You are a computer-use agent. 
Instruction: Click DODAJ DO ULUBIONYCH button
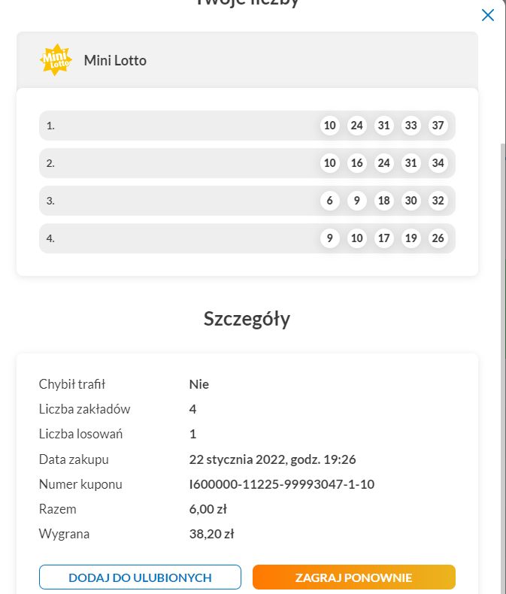(140, 577)
